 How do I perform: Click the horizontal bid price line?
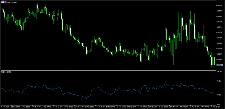[108, 65]
